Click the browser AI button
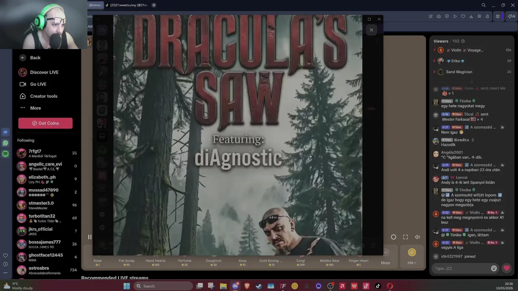 click(512, 16)
